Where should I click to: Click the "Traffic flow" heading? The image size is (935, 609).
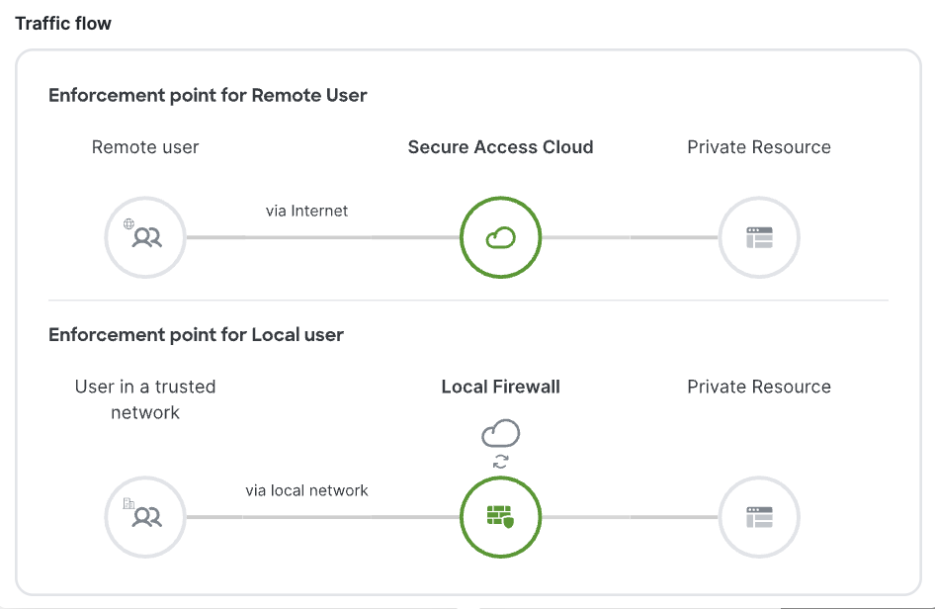pos(63,23)
